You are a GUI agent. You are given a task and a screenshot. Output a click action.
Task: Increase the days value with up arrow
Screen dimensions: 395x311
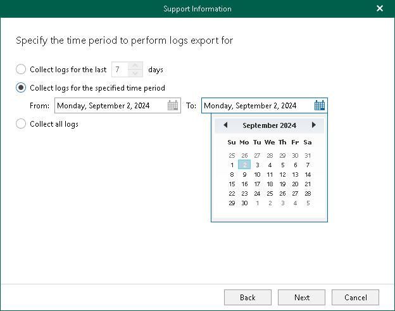pyautogui.click(x=135, y=65)
